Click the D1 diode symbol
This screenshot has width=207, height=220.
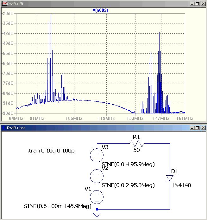pos(170,178)
